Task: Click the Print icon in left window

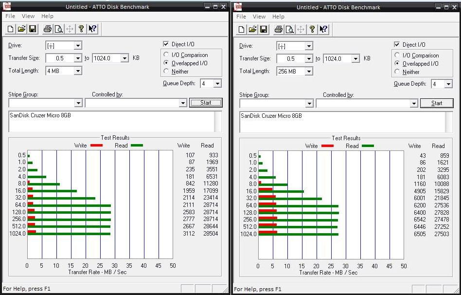Action: [x=47, y=29]
